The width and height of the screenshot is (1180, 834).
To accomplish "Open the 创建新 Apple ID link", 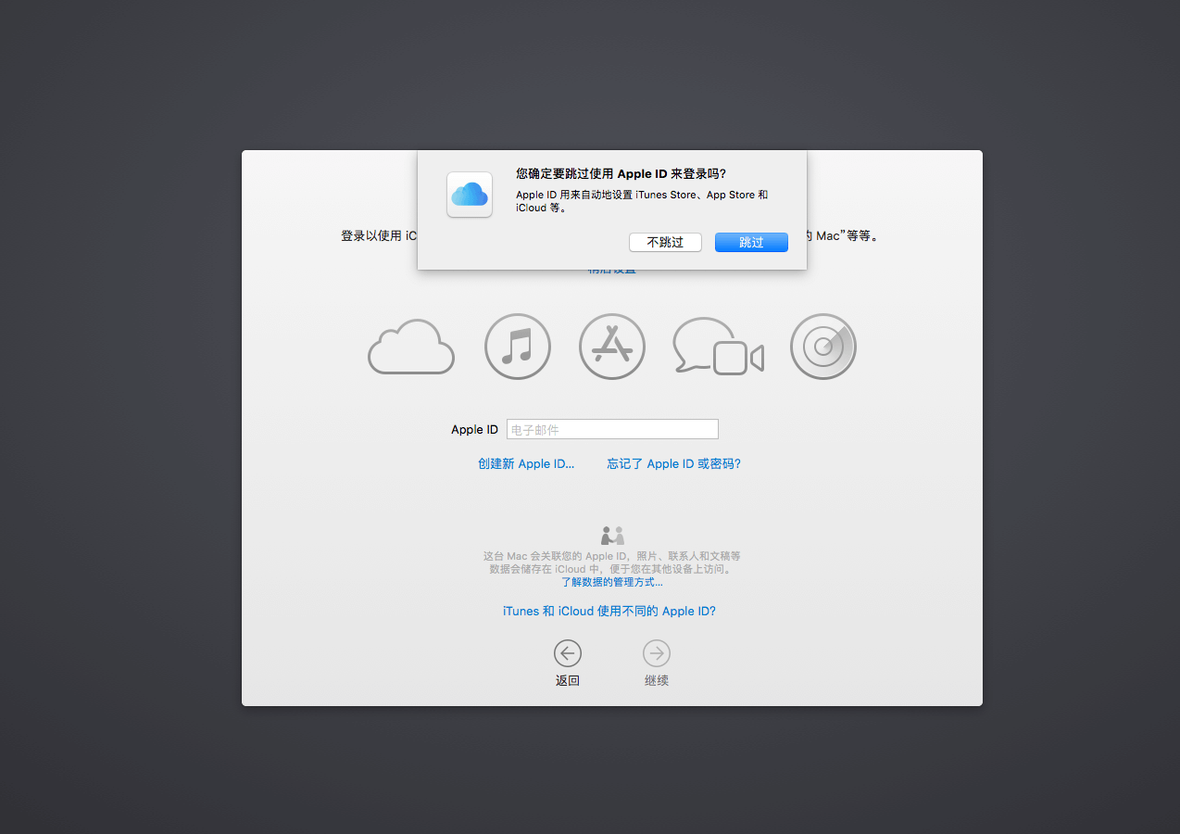I will pos(526,463).
